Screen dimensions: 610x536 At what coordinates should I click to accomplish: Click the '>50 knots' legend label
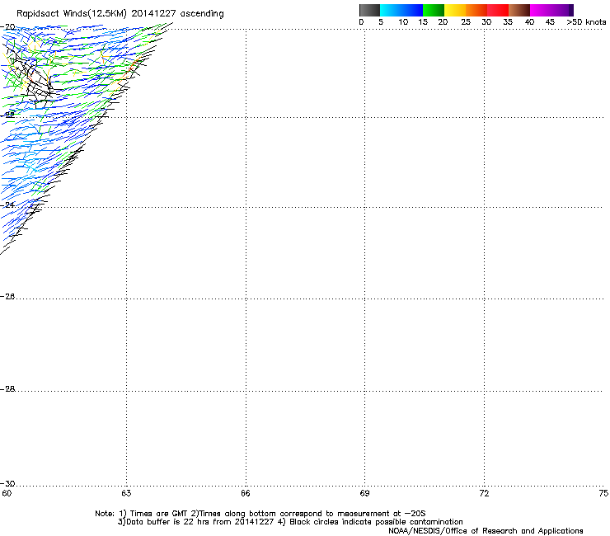(586, 22)
